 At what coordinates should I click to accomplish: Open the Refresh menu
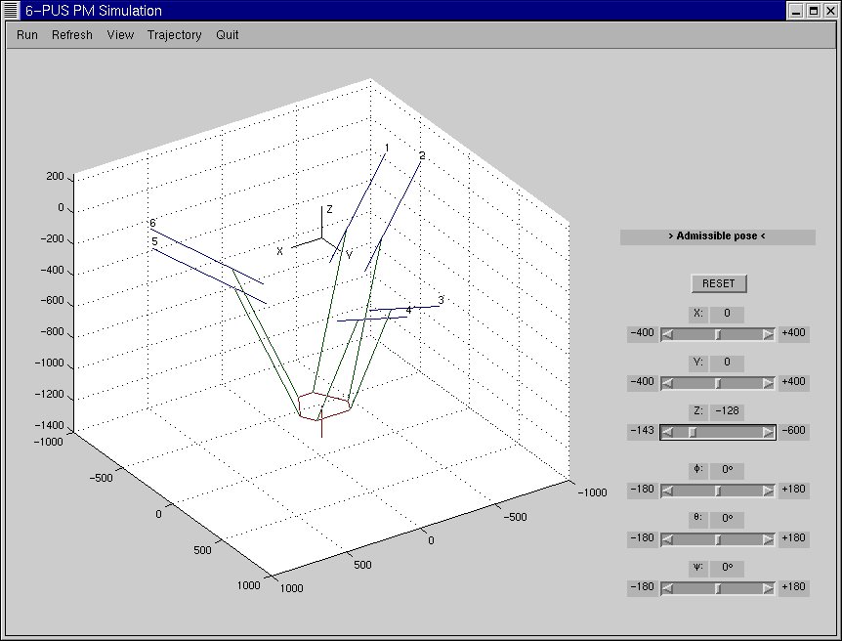pyautogui.click(x=72, y=35)
